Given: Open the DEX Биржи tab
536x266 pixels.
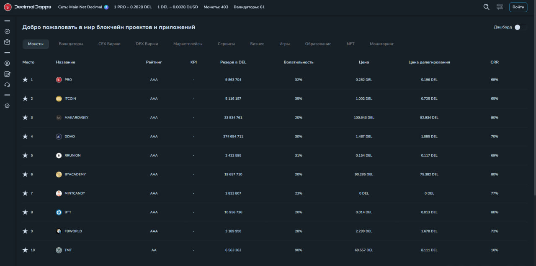Looking at the screenshot, I should (147, 44).
